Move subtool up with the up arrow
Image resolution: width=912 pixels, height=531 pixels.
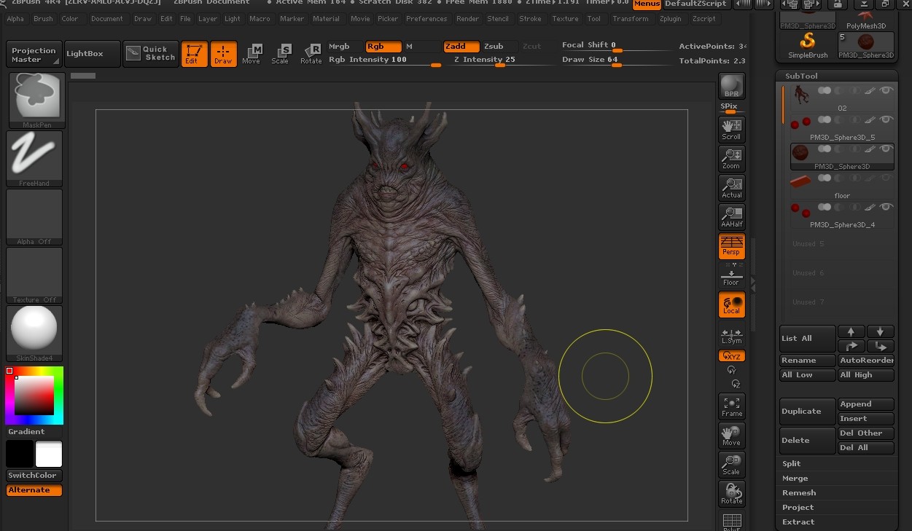(851, 331)
